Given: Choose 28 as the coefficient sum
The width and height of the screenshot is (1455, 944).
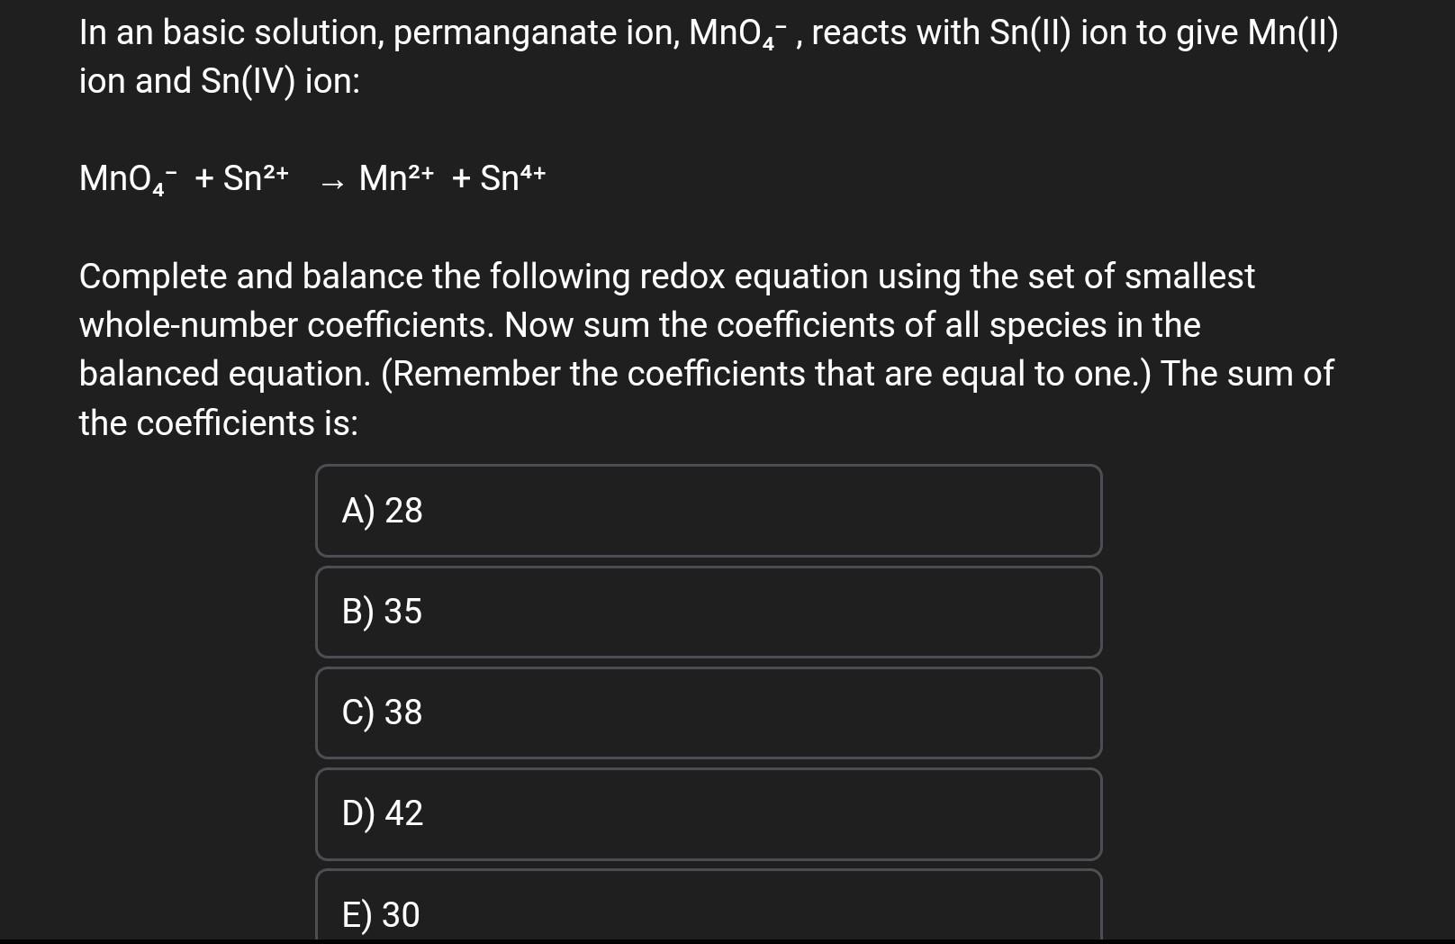Looking at the screenshot, I should click(x=709, y=511).
